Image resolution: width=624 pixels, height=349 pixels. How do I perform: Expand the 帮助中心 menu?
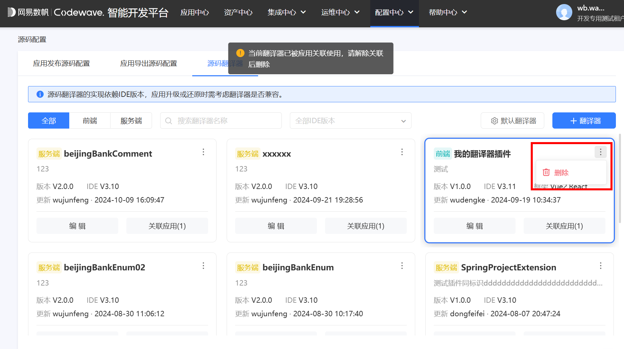pyautogui.click(x=448, y=12)
